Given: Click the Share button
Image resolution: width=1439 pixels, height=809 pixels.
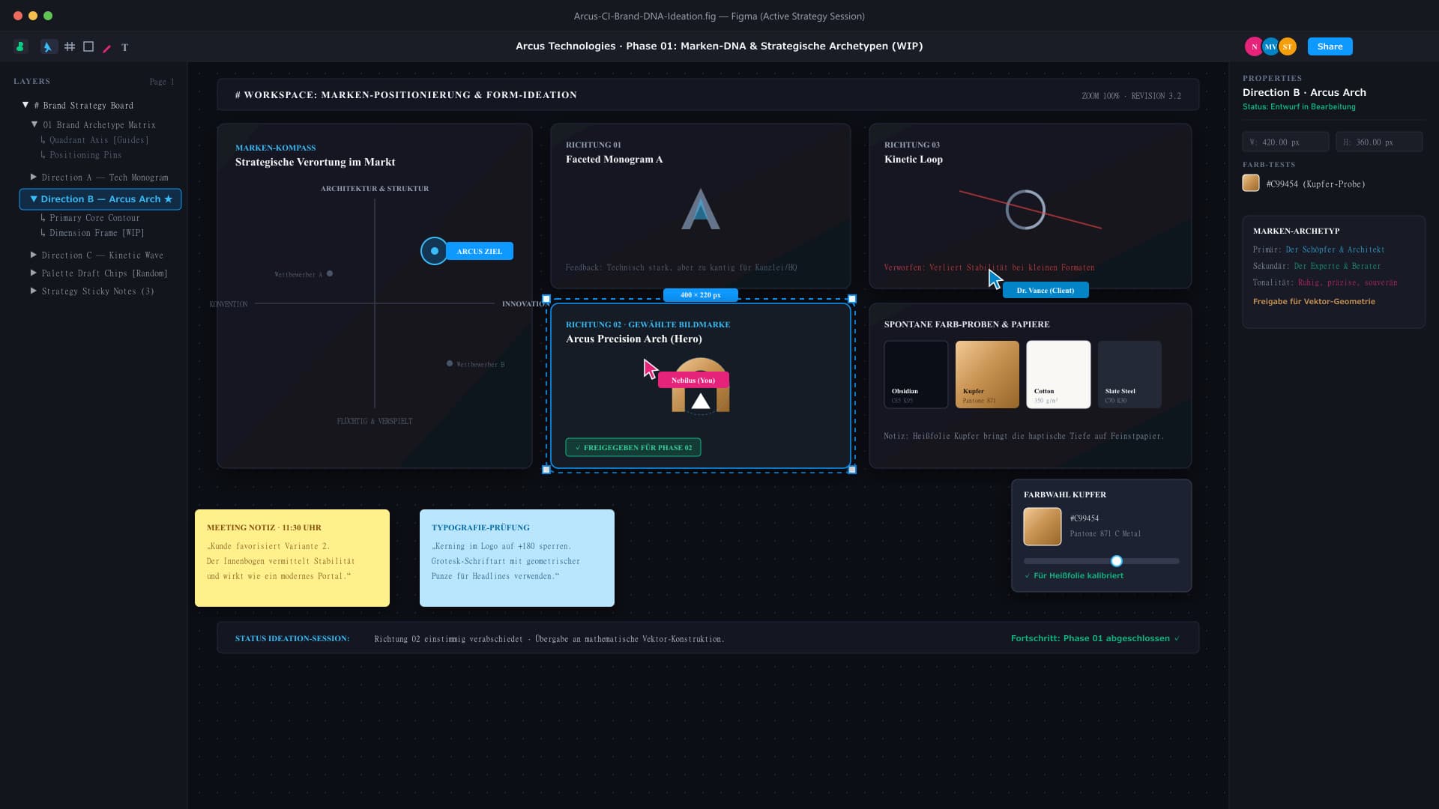Looking at the screenshot, I should [x=1330, y=46].
